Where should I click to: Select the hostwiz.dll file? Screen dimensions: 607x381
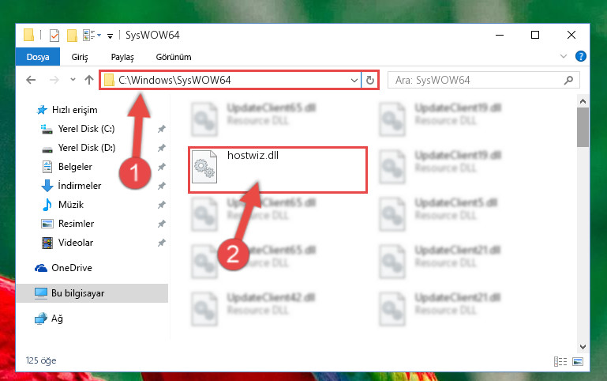pos(278,170)
